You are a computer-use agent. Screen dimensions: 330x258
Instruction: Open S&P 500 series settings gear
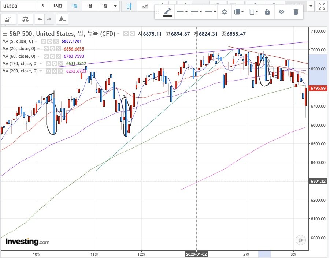[132, 34]
